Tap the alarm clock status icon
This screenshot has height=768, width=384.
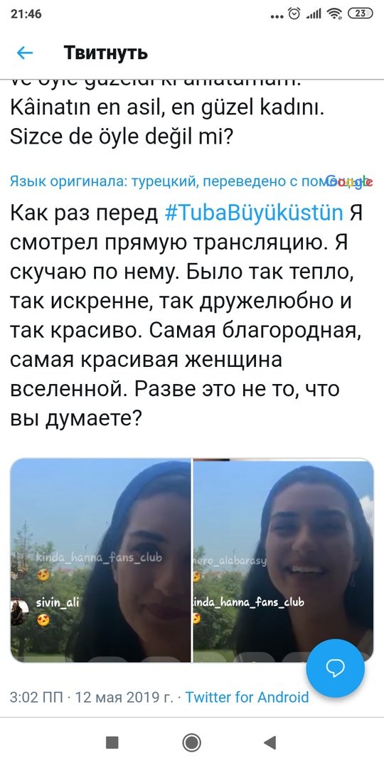pos(294,14)
